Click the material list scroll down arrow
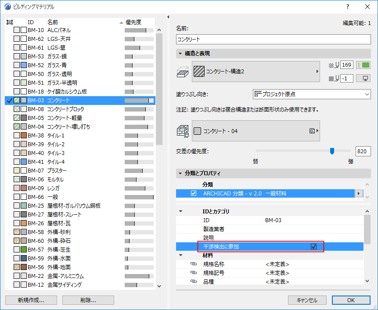The height and width of the screenshot is (310, 378). coord(159,286)
